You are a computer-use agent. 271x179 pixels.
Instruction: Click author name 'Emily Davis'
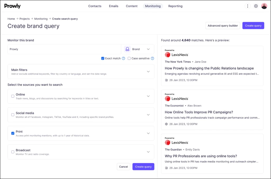pyautogui.click(x=193, y=150)
